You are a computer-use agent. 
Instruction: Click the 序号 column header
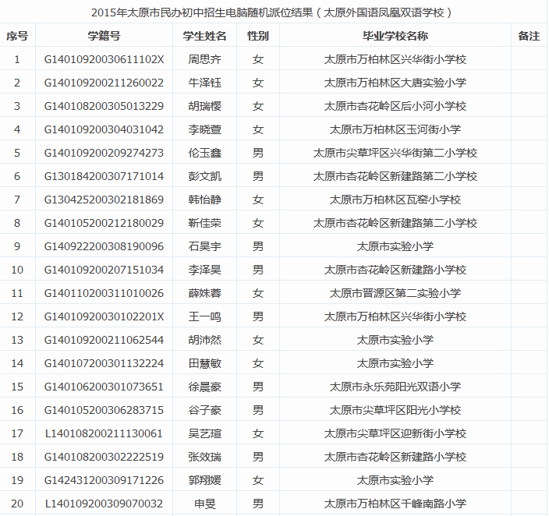pyautogui.click(x=17, y=36)
